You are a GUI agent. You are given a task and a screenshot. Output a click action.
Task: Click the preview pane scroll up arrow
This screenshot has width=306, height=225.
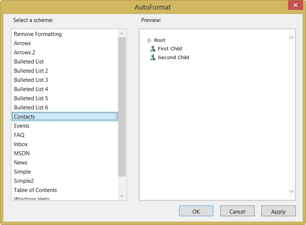tap(292, 38)
